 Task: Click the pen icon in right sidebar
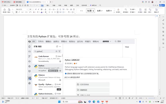163,20
